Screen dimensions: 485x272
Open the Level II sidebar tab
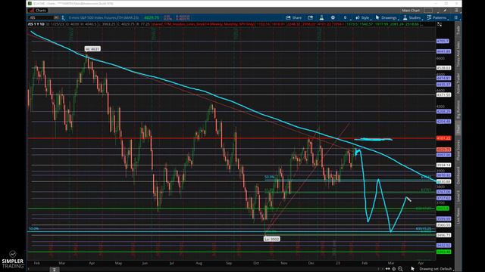click(458, 196)
